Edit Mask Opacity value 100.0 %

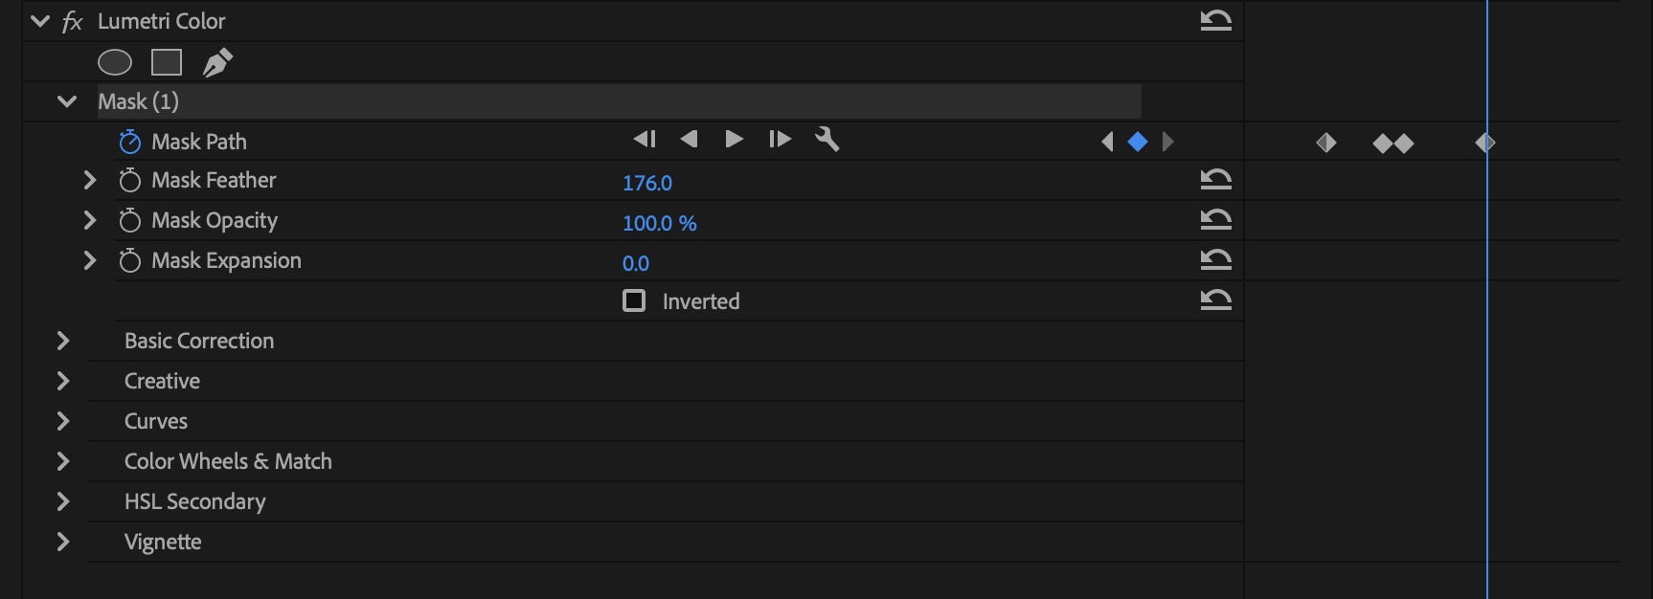coord(660,223)
